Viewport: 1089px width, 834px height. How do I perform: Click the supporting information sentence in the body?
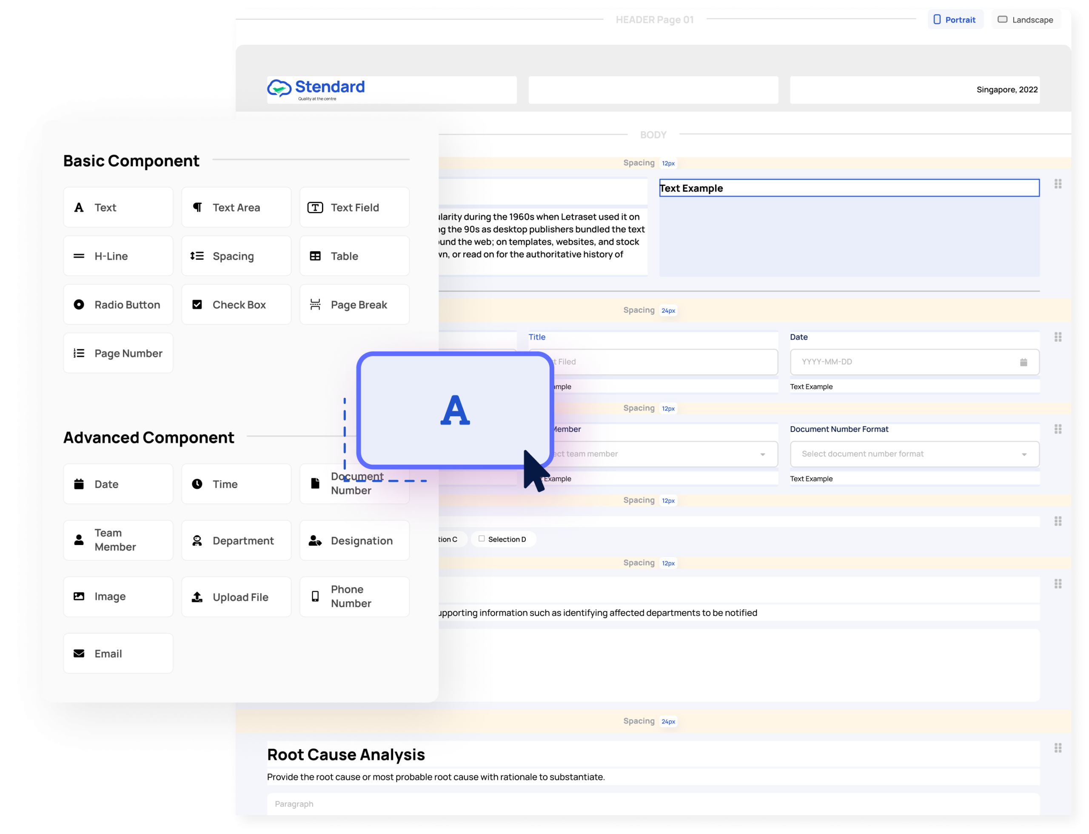[598, 613]
